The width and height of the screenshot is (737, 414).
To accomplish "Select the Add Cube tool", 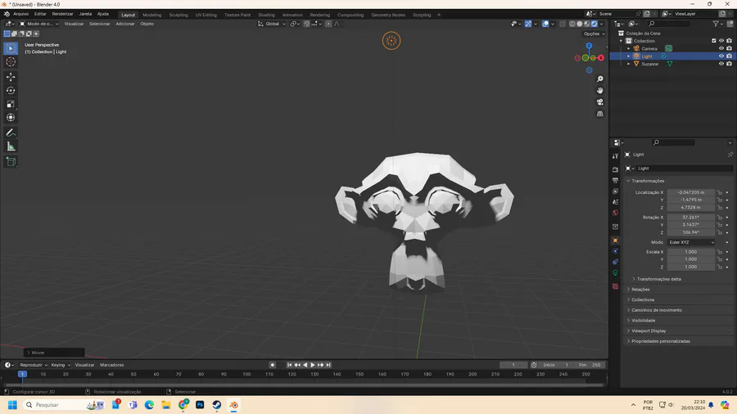I will tap(11, 162).
